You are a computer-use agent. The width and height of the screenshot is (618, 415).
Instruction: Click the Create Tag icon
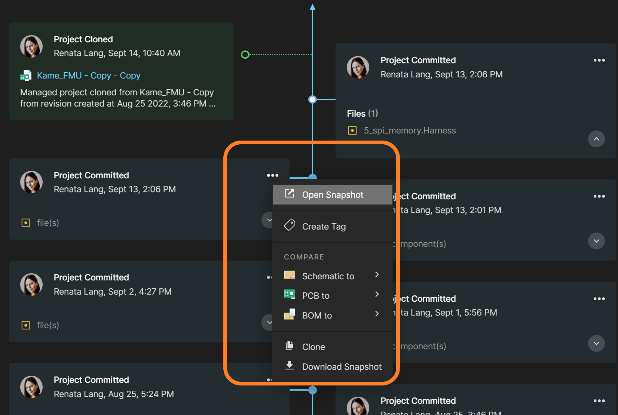[290, 225]
